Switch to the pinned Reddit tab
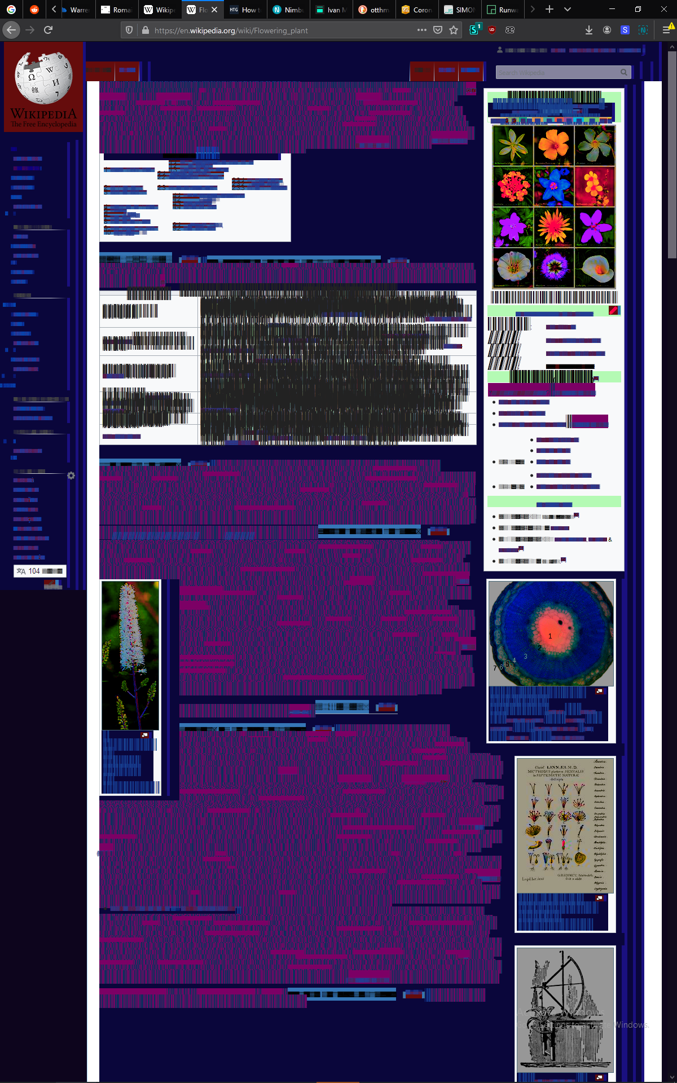The height and width of the screenshot is (1083, 677). click(34, 9)
